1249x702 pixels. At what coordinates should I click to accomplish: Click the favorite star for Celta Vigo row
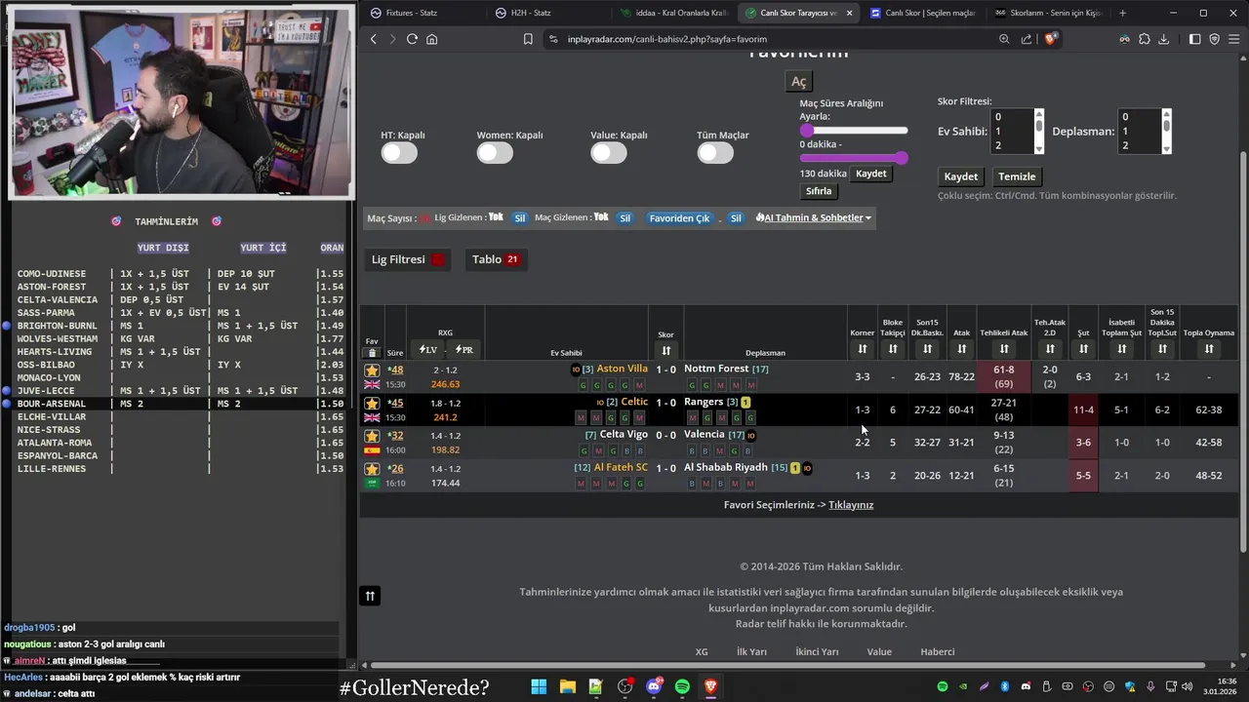pyautogui.click(x=372, y=436)
